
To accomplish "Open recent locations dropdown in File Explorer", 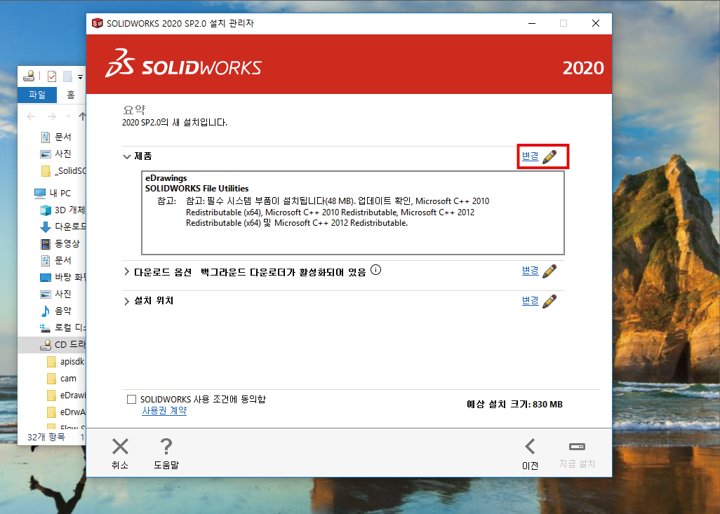I will (68, 116).
